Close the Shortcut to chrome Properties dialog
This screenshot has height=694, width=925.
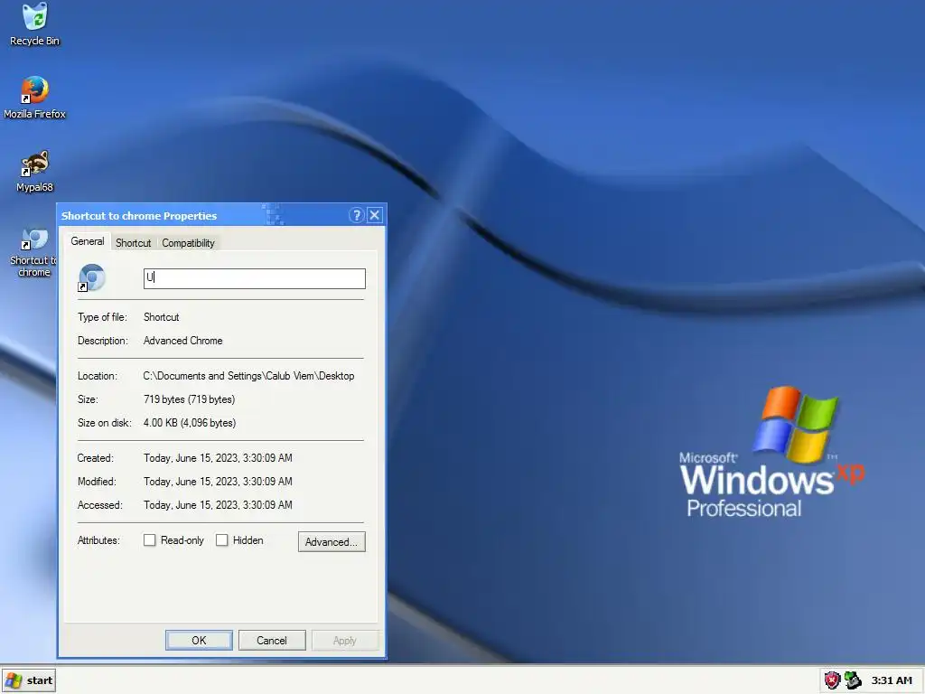(375, 215)
